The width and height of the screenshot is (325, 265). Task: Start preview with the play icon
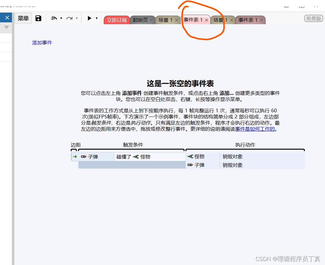click(90, 18)
